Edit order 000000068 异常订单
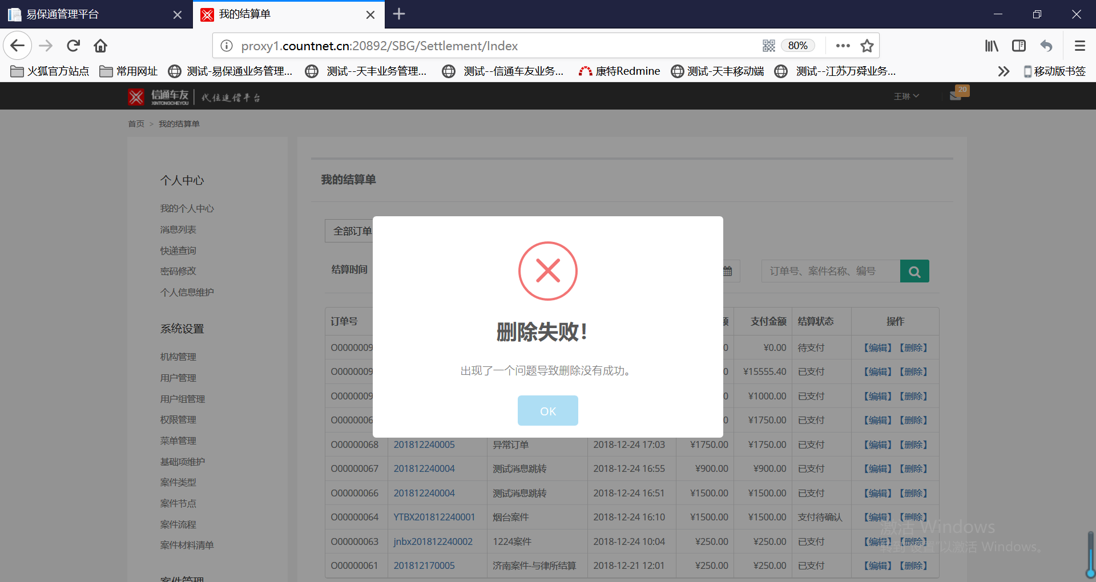The width and height of the screenshot is (1096, 582). pyautogui.click(x=877, y=444)
